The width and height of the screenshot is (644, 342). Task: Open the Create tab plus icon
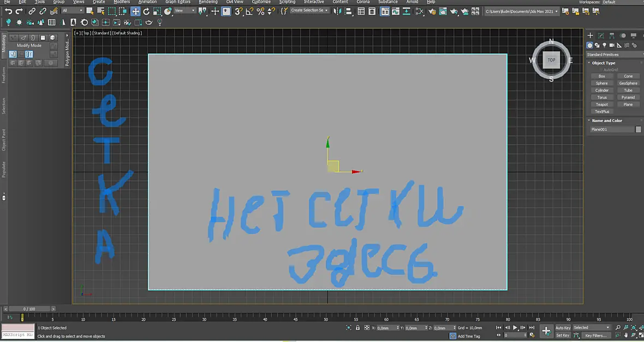click(590, 35)
